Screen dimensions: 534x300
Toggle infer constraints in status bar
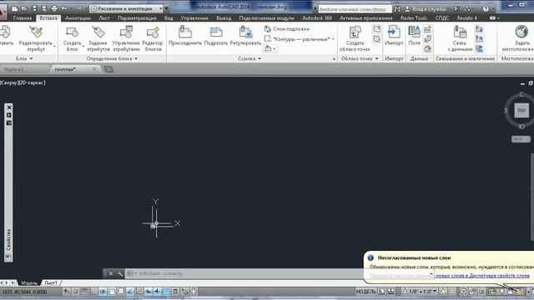tap(66, 292)
